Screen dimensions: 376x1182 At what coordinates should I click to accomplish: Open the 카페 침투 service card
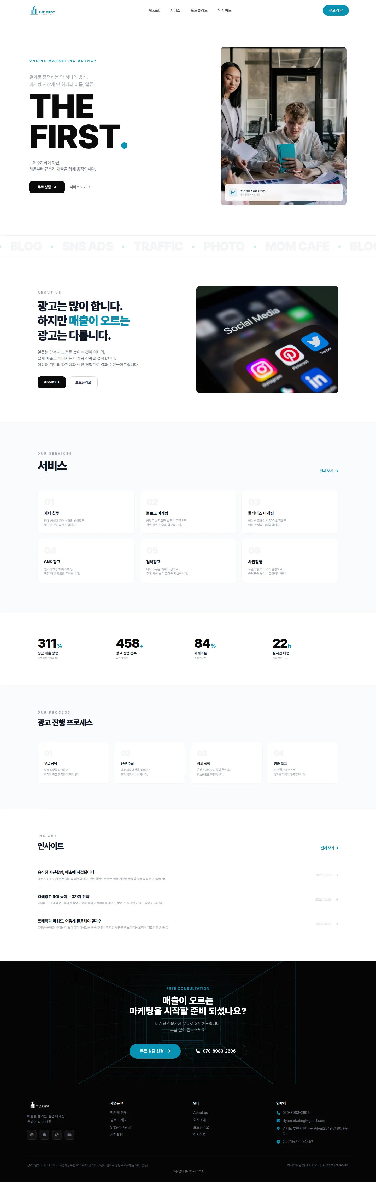86,512
